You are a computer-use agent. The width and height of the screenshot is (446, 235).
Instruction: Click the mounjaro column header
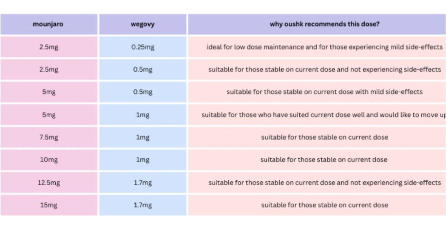(49, 24)
